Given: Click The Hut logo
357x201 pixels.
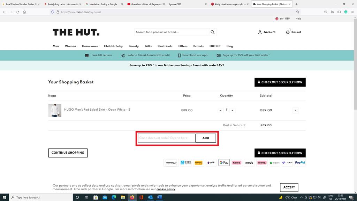Looking at the screenshot, I should pyautogui.click(x=76, y=32).
